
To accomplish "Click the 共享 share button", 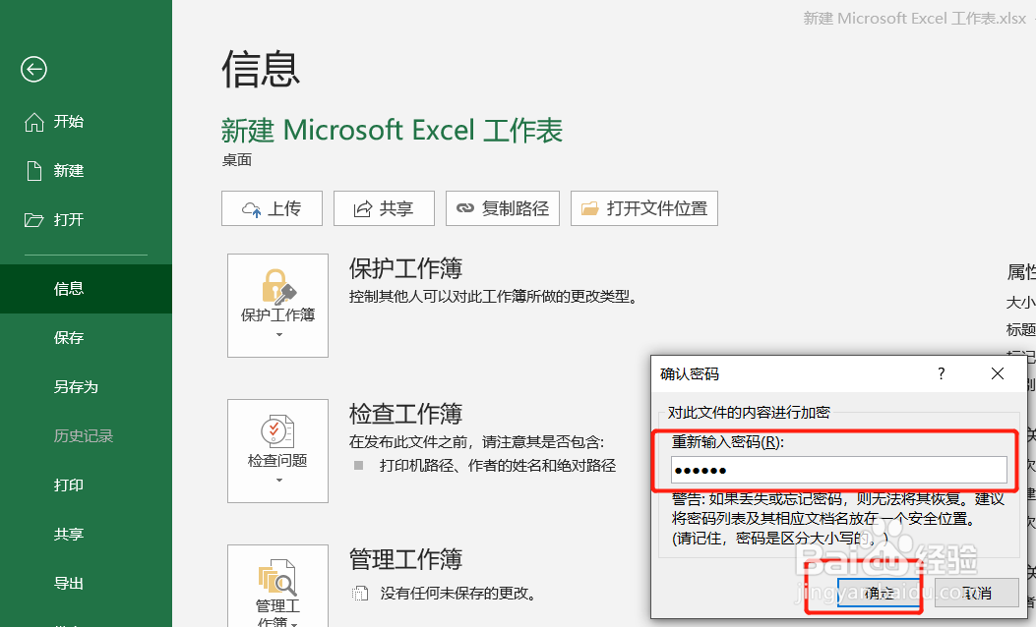I will (x=384, y=208).
